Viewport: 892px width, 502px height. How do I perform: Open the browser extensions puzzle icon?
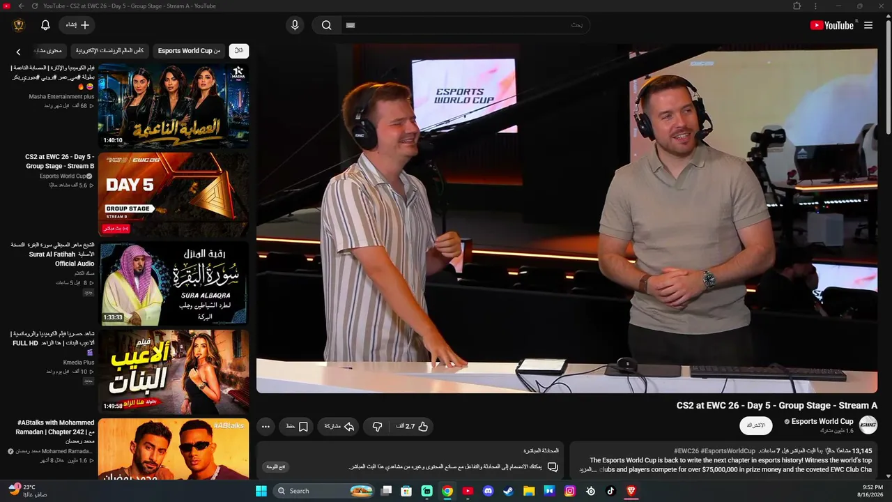point(797,6)
